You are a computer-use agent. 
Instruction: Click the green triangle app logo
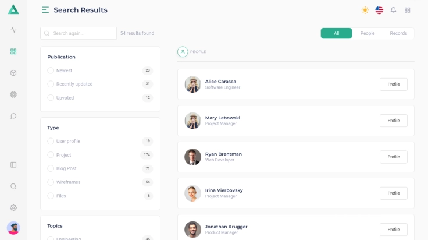pos(13,9)
